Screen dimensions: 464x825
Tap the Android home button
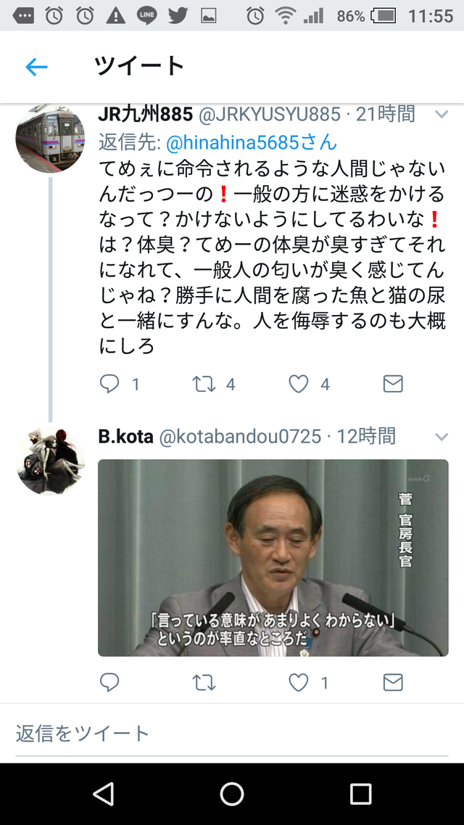pos(232,794)
